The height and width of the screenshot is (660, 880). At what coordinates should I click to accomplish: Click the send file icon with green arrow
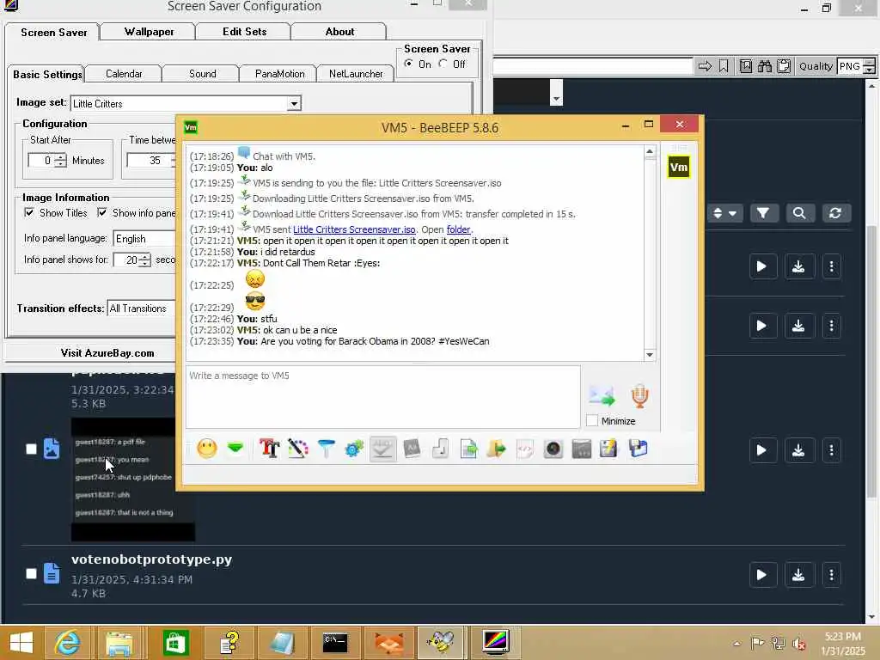(x=468, y=449)
